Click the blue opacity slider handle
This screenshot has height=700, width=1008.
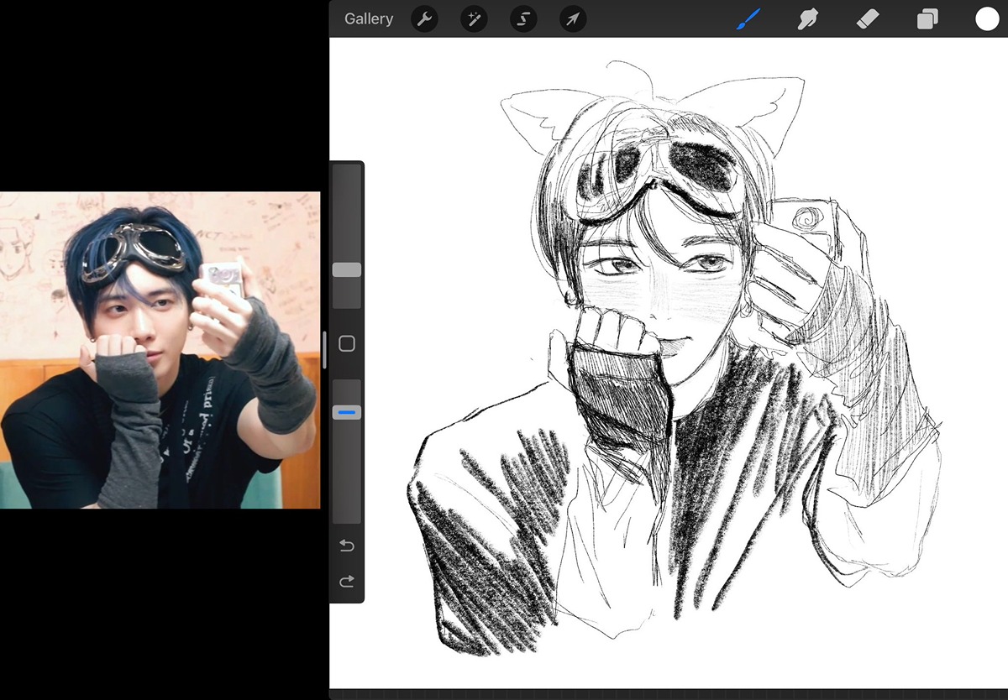coord(347,412)
